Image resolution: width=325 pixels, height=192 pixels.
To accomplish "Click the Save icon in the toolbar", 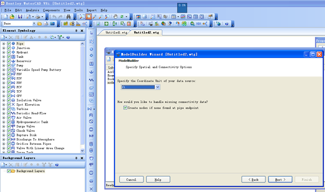I will pos(20,17).
